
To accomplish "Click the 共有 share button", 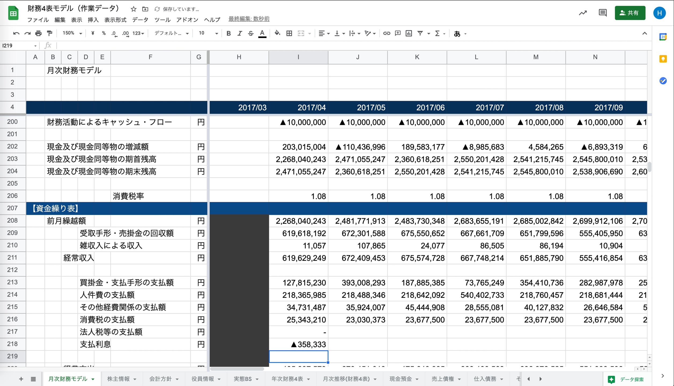I will point(630,13).
